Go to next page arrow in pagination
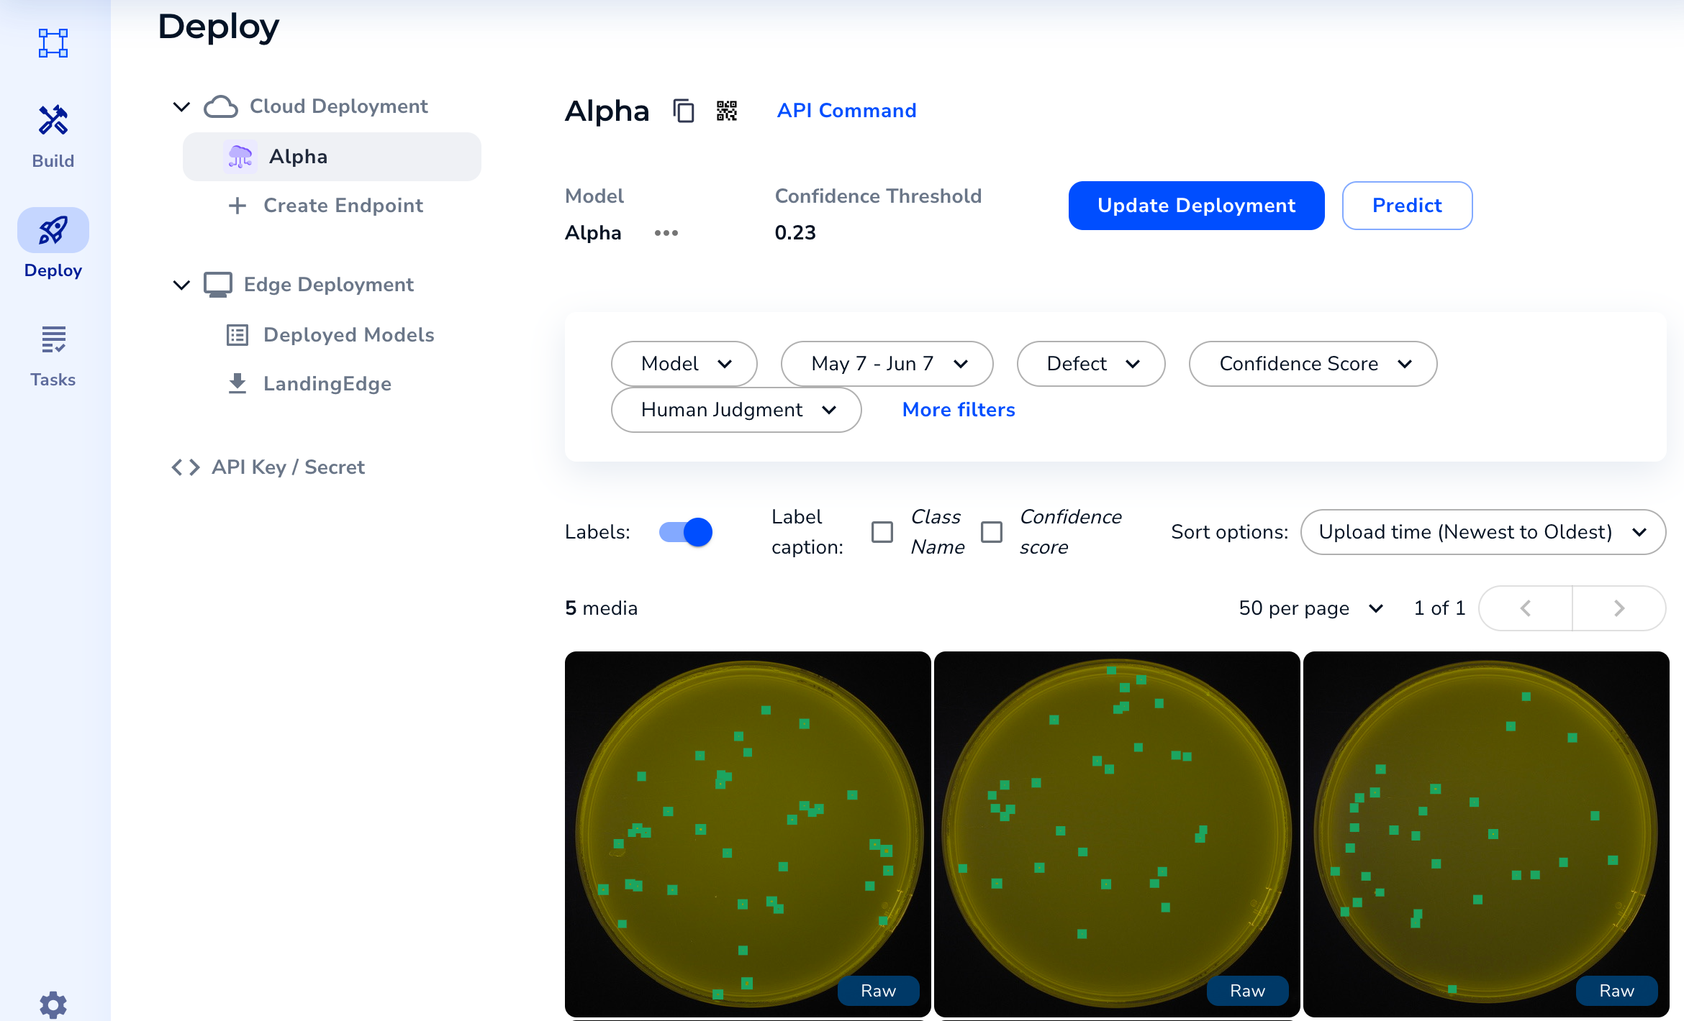This screenshot has height=1021, width=1684. point(1619,608)
